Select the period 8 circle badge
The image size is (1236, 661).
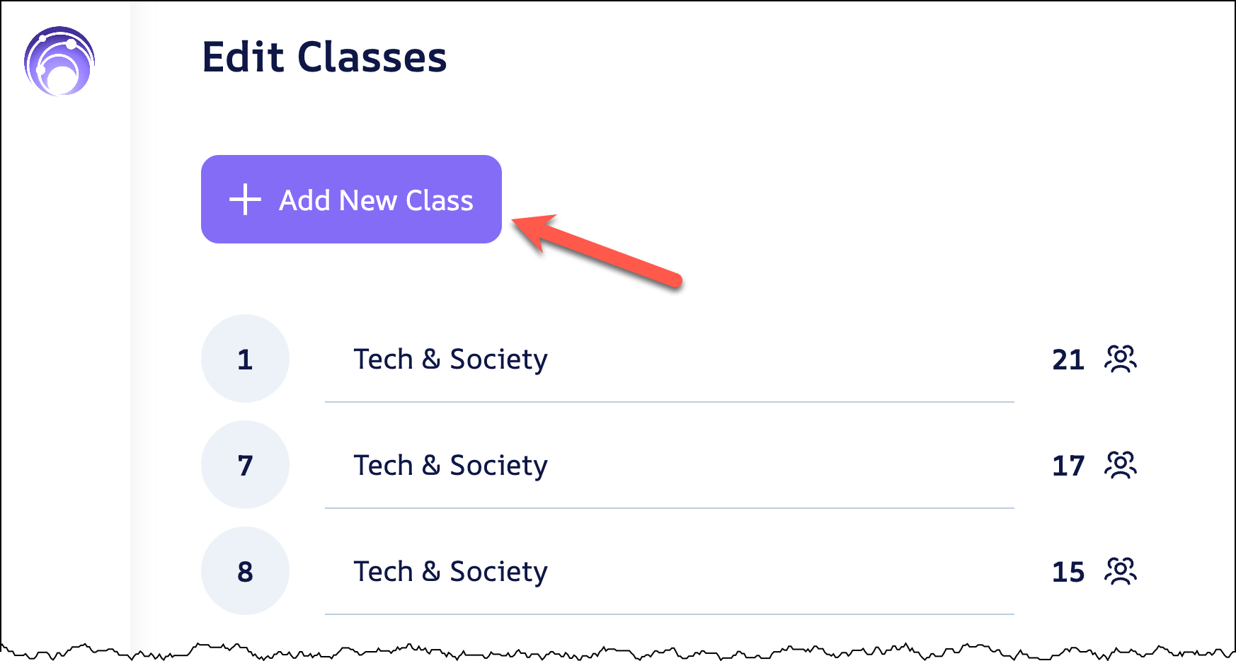coord(245,571)
